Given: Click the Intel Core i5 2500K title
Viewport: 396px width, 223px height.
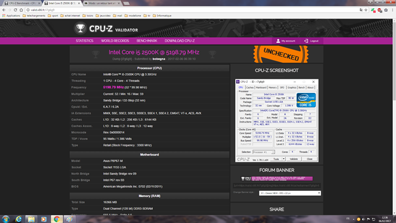Looking at the screenshot, I should (x=154, y=52).
